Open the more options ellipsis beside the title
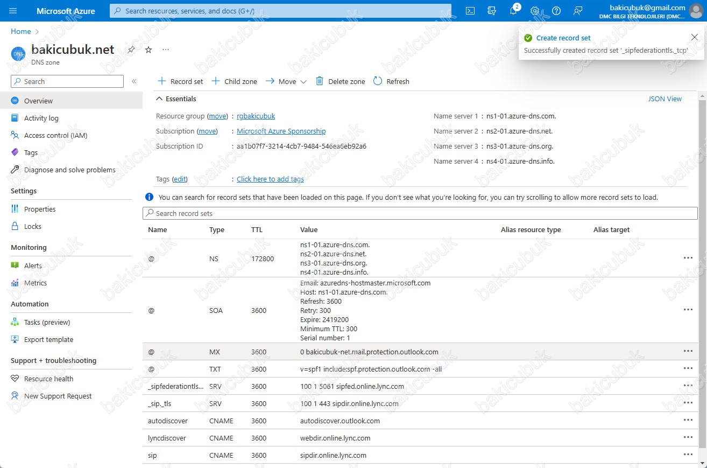This screenshot has height=468, width=707. coord(166,50)
